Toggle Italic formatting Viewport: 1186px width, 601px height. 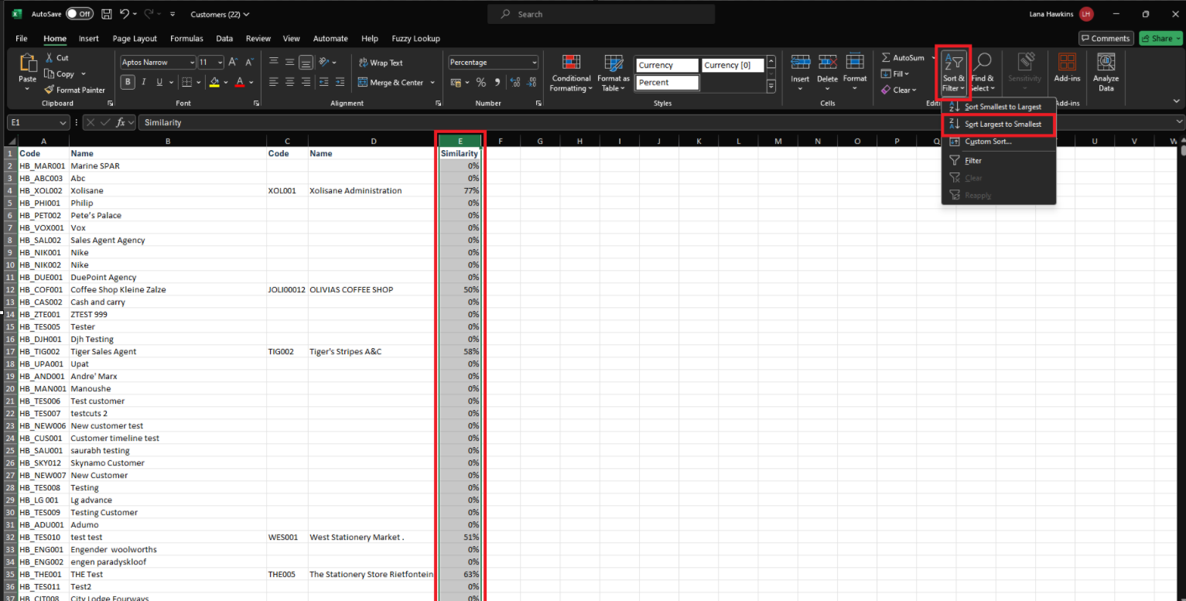pyautogui.click(x=144, y=82)
